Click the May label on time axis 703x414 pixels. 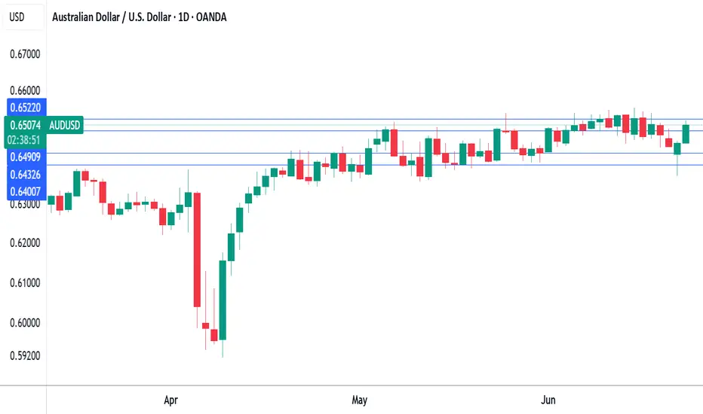(x=359, y=400)
